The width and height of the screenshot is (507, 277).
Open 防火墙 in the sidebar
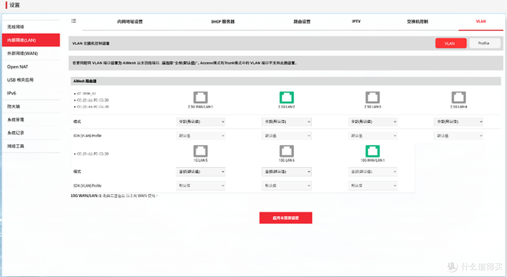pos(31,106)
